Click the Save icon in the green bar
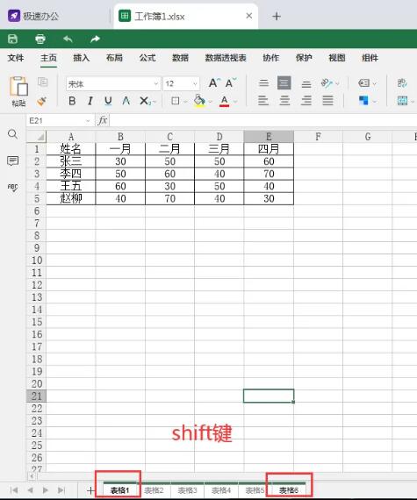Screen dimensions: 417x500 click(x=13, y=39)
